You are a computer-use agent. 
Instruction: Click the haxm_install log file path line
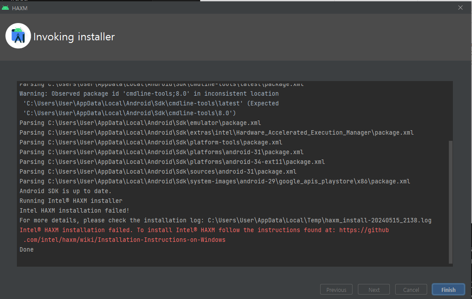(x=226, y=220)
